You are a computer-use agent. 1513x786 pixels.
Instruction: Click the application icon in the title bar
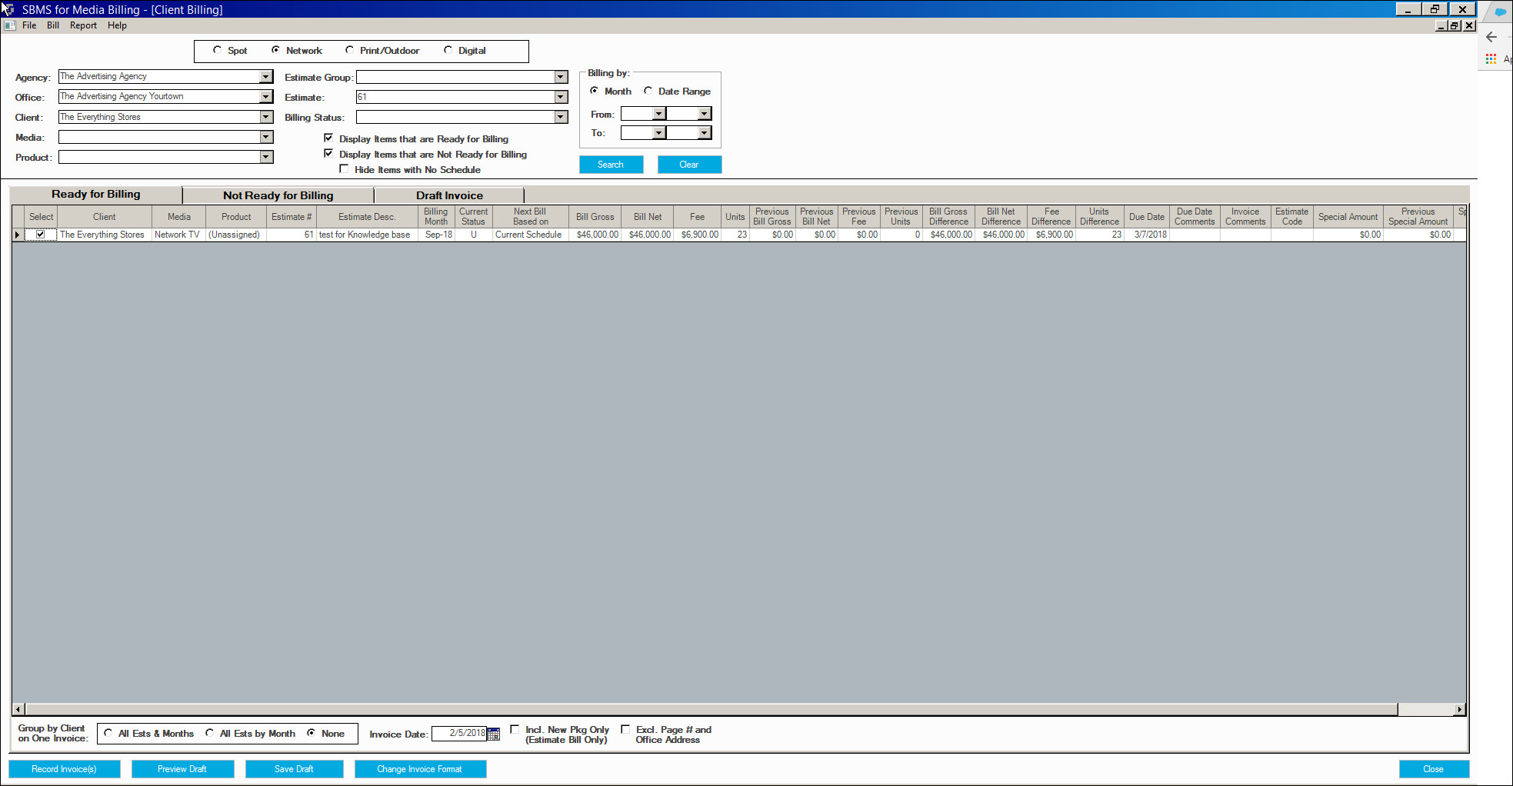click(x=8, y=9)
